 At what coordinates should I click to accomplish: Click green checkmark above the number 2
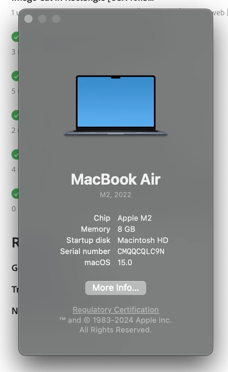click(15, 115)
